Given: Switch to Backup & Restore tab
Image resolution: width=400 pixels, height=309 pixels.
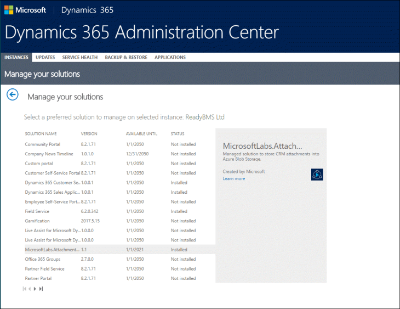Looking at the screenshot, I should click(126, 57).
